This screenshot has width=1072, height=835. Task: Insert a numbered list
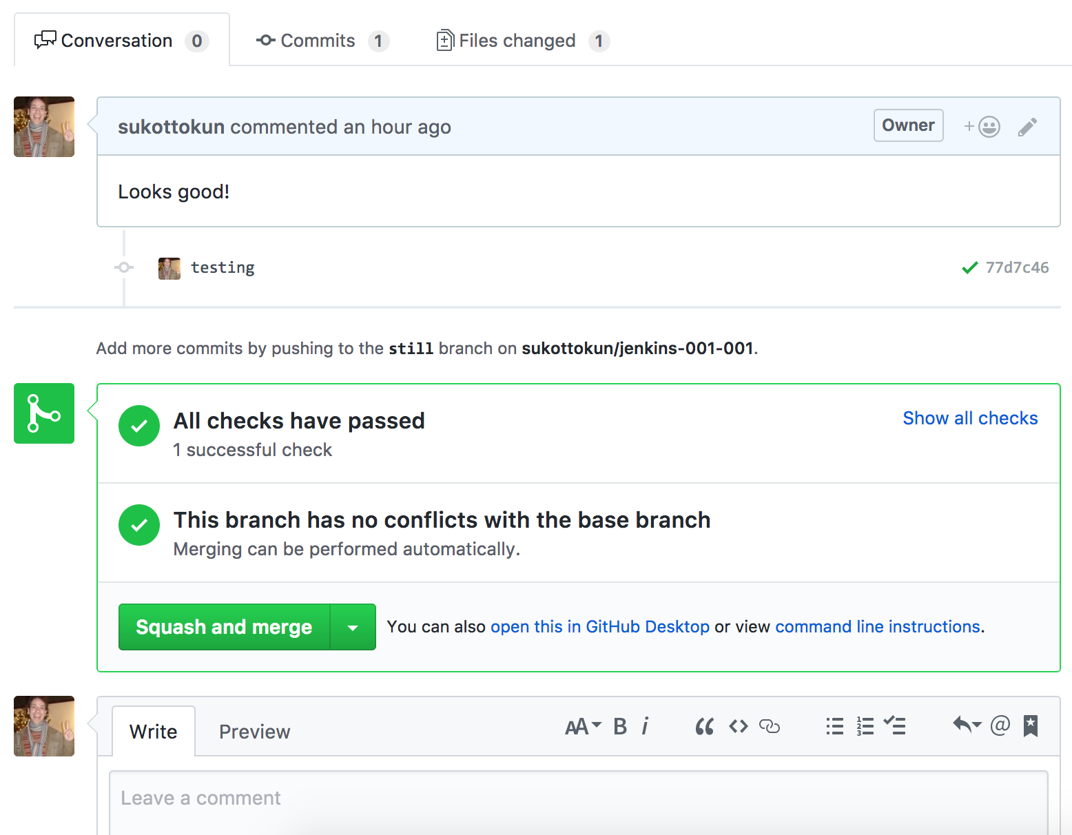865,726
